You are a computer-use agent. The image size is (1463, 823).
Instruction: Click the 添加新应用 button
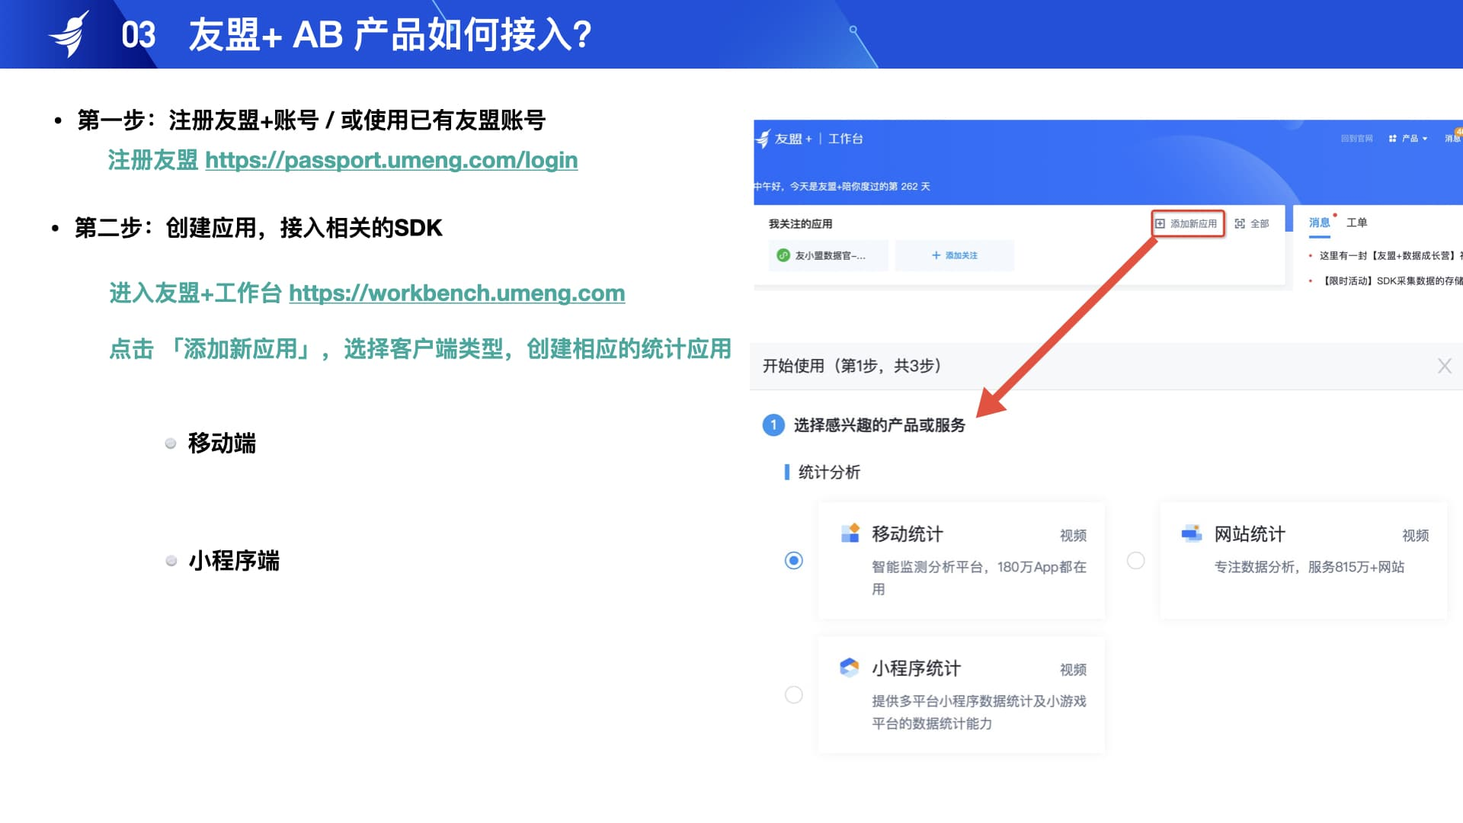(x=1188, y=223)
